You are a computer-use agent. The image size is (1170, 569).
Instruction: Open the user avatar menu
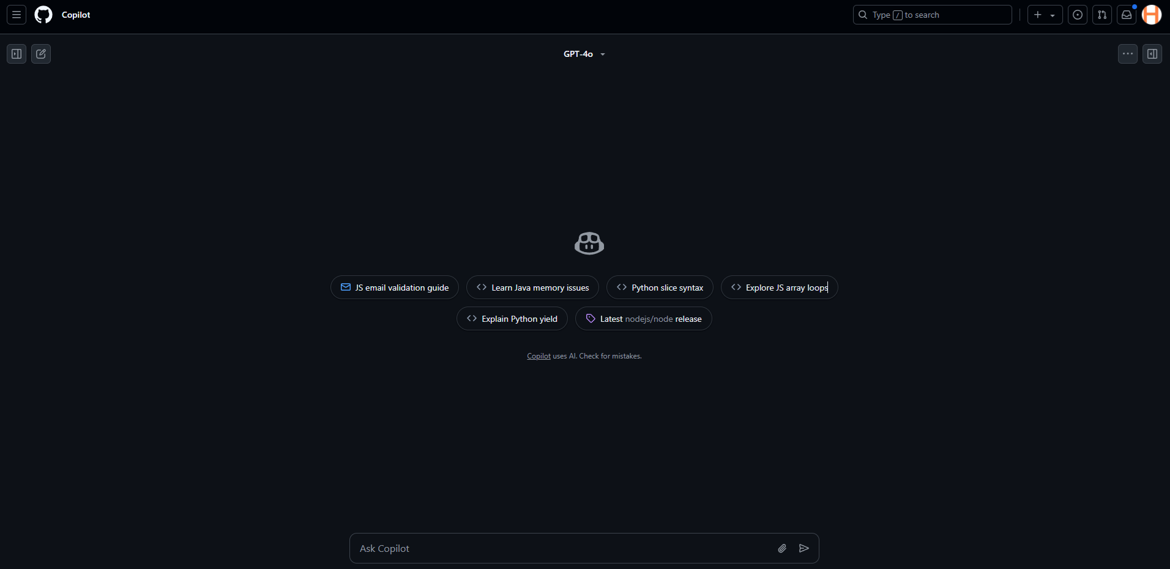pyautogui.click(x=1152, y=15)
